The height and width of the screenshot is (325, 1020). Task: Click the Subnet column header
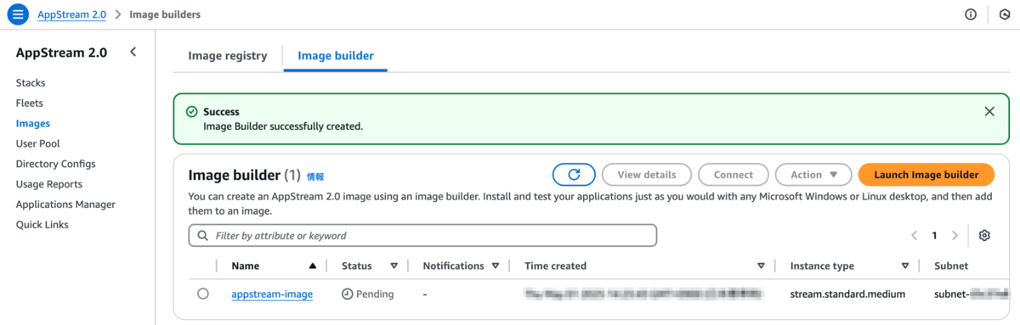tap(951, 266)
